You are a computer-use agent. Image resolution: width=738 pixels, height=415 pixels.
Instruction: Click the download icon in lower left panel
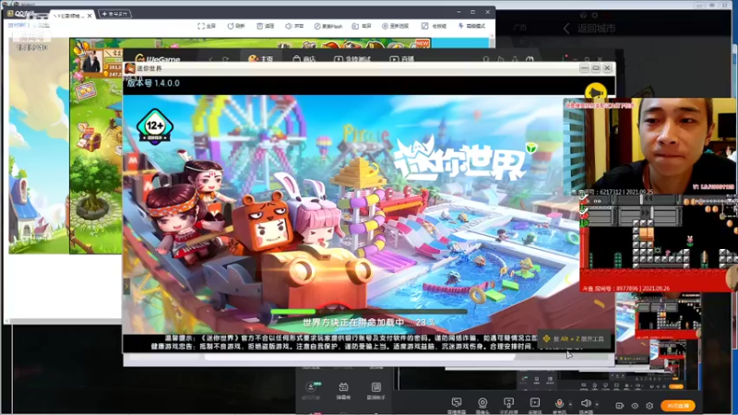click(x=311, y=387)
